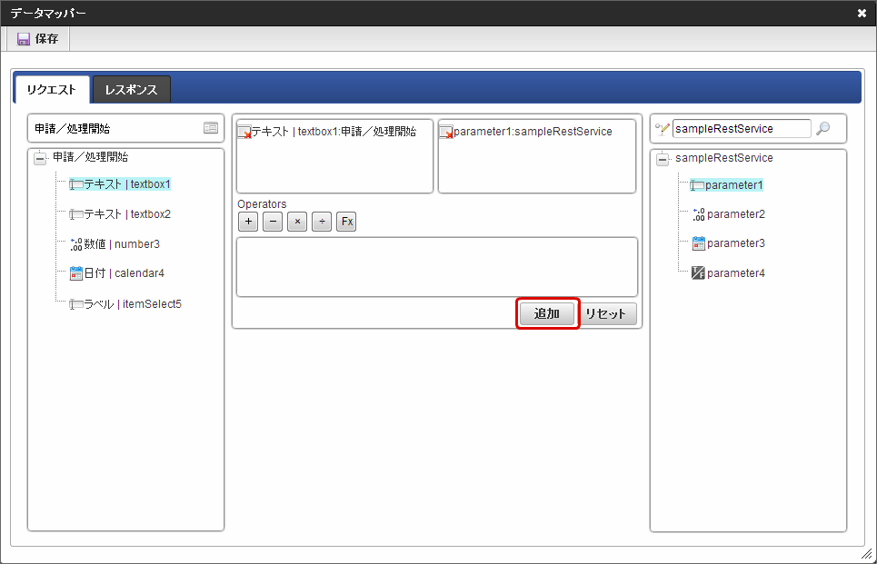Click the remove icon on the parameter1:sampleRestService target
This screenshot has width=877, height=564.
click(x=446, y=133)
